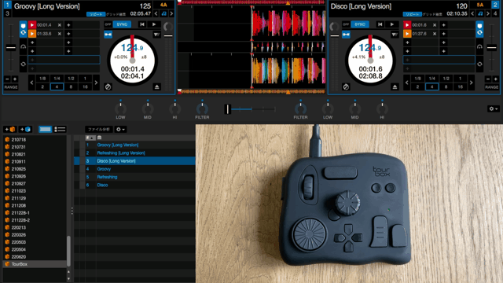Image resolution: width=503 pixels, height=283 pixels.
Task: Click the crossfader handle
Action: 227,109
